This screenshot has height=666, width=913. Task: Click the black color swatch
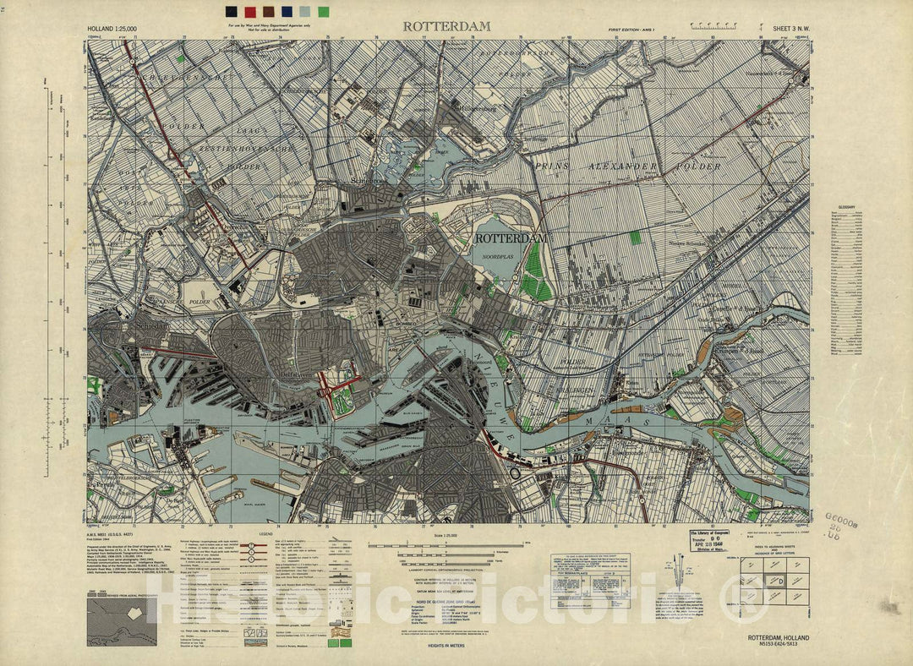click(x=232, y=12)
